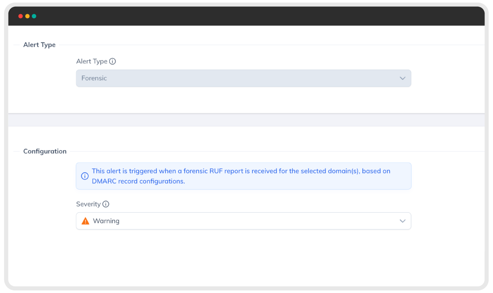
Task: Open the Warning severity dropdown
Action: pyautogui.click(x=243, y=221)
